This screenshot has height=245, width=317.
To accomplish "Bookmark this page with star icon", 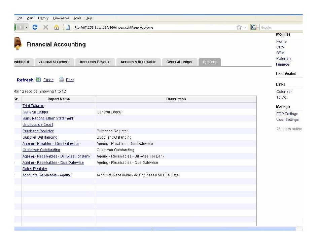I will [239, 28].
